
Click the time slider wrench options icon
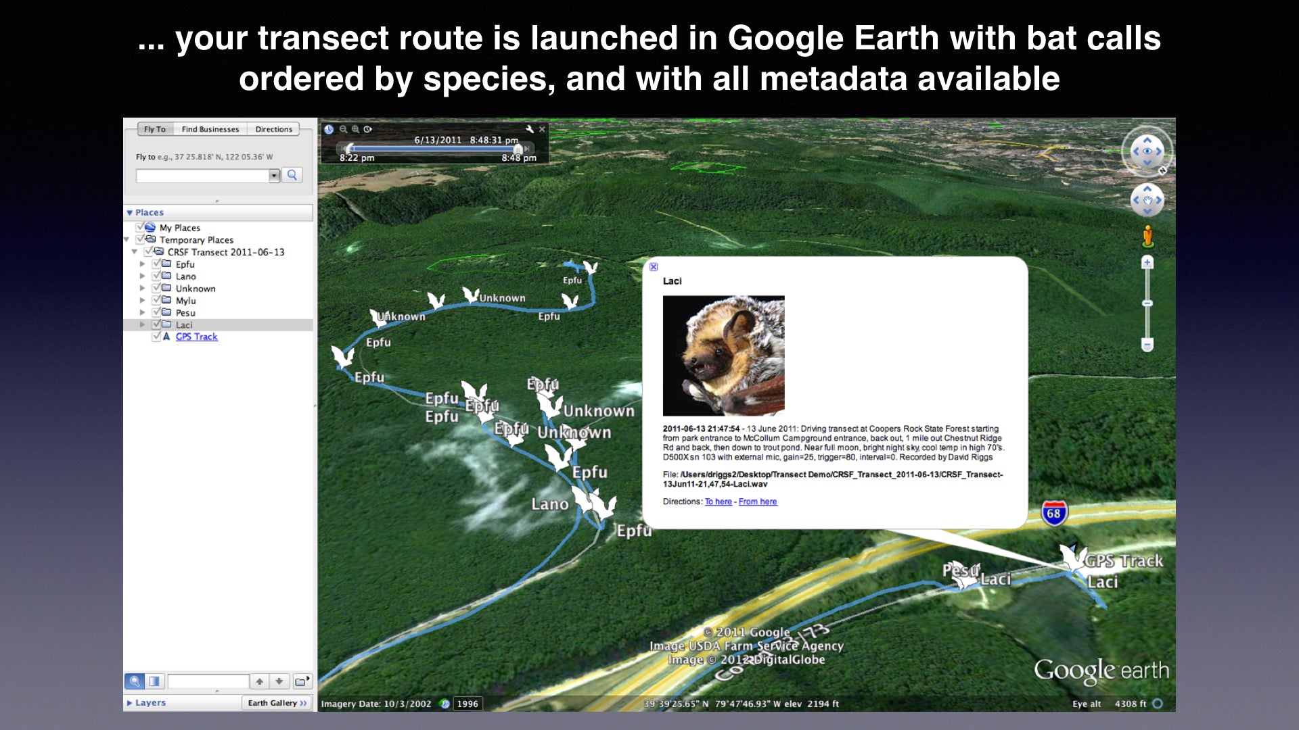click(x=530, y=129)
